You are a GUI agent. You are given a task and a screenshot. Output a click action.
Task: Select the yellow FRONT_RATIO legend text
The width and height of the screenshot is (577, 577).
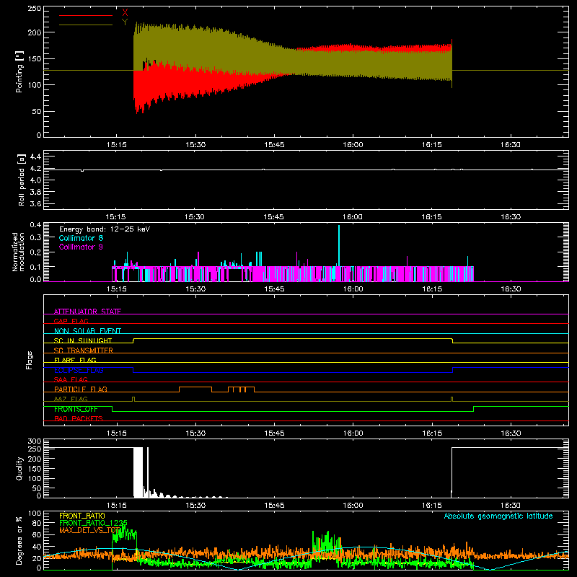click(82, 516)
